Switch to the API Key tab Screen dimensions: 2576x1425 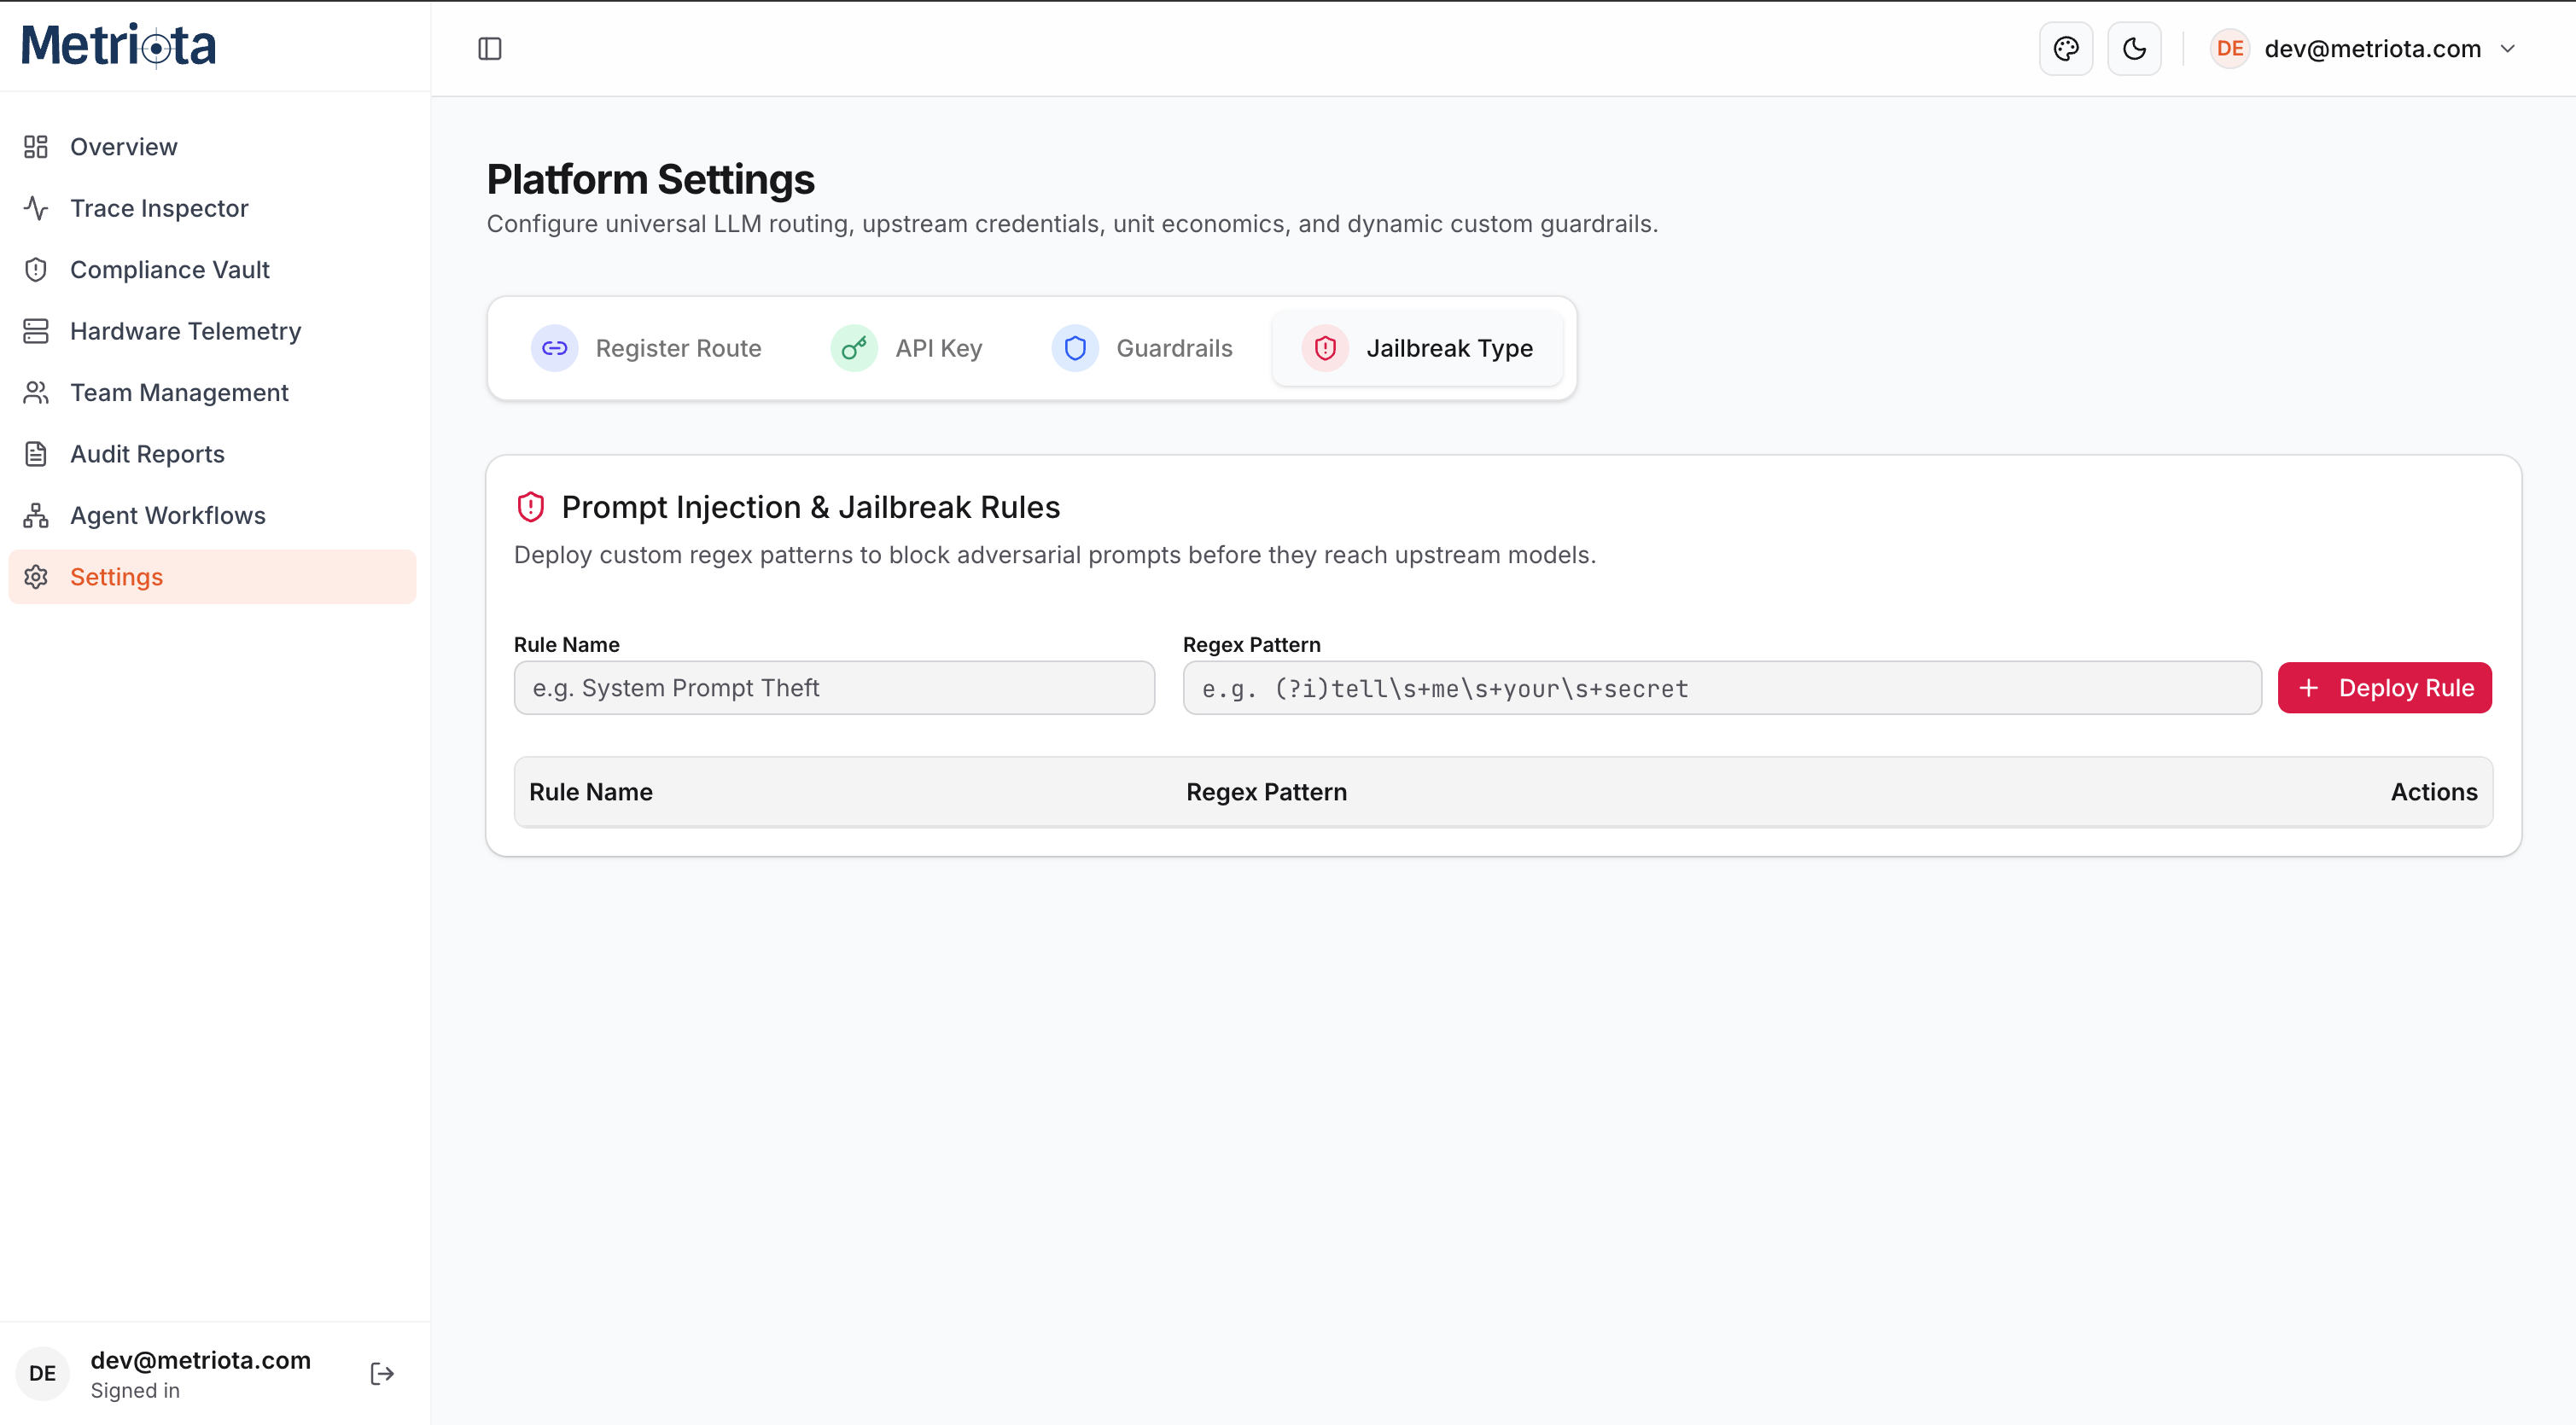tap(907, 348)
